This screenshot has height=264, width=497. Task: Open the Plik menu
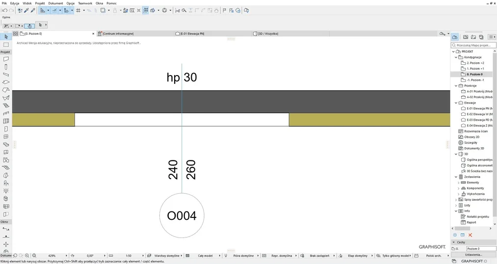[4, 3]
